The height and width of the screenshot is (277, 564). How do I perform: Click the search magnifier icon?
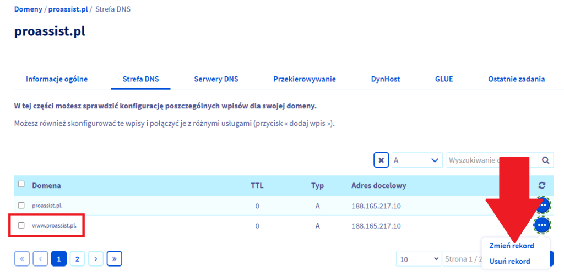pos(545,160)
